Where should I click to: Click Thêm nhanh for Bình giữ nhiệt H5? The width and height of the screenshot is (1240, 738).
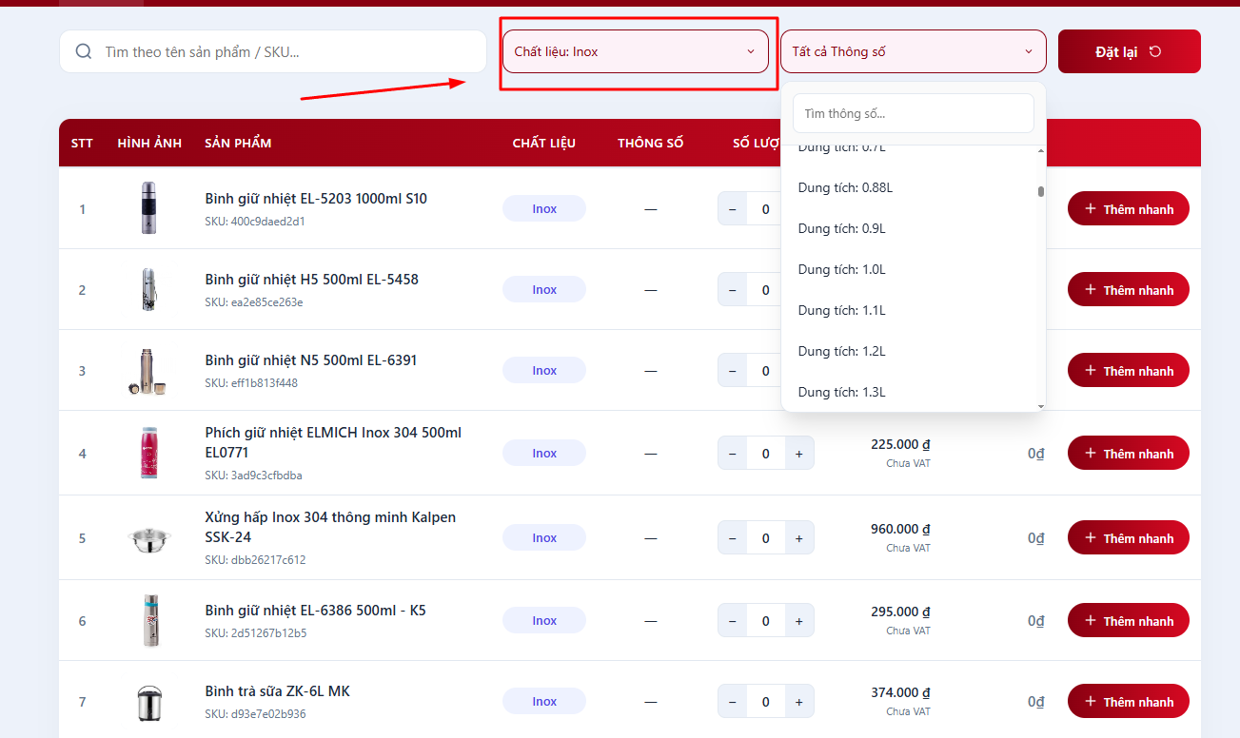tap(1128, 290)
